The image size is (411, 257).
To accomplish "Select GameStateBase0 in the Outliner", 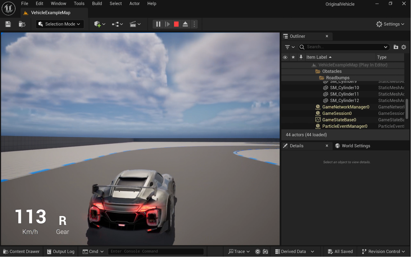I will 343,120.
